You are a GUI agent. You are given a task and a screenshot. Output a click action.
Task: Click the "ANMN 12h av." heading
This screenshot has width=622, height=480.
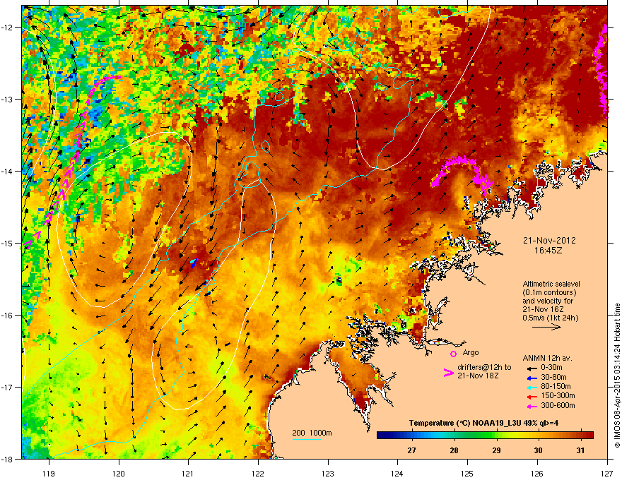(547, 359)
